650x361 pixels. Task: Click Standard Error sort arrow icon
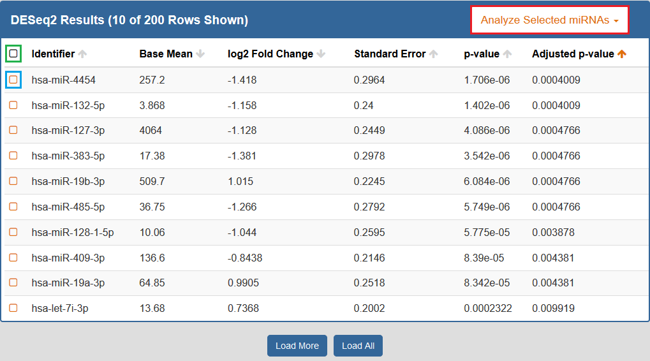tap(434, 54)
